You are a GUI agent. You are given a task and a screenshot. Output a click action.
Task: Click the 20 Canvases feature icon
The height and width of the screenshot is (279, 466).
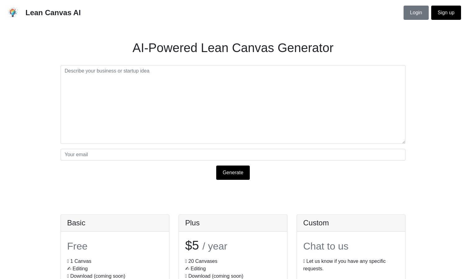click(x=186, y=261)
